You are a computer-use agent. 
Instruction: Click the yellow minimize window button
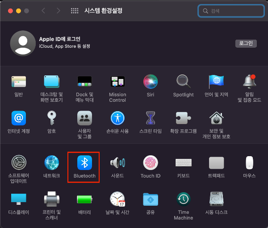pyautogui.click(x=18, y=11)
